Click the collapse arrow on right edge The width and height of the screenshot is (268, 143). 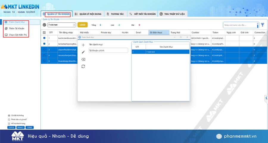pyautogui.click(x=266, y=98)
